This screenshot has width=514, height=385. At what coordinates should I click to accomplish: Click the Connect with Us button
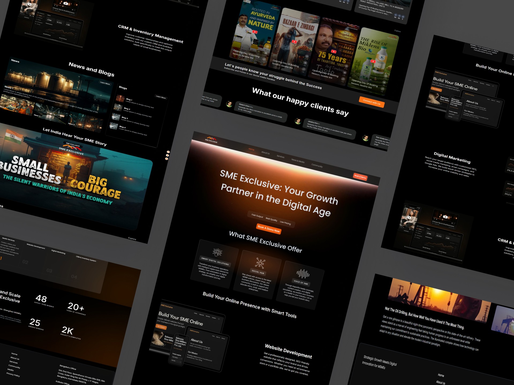tap(372, 102)
